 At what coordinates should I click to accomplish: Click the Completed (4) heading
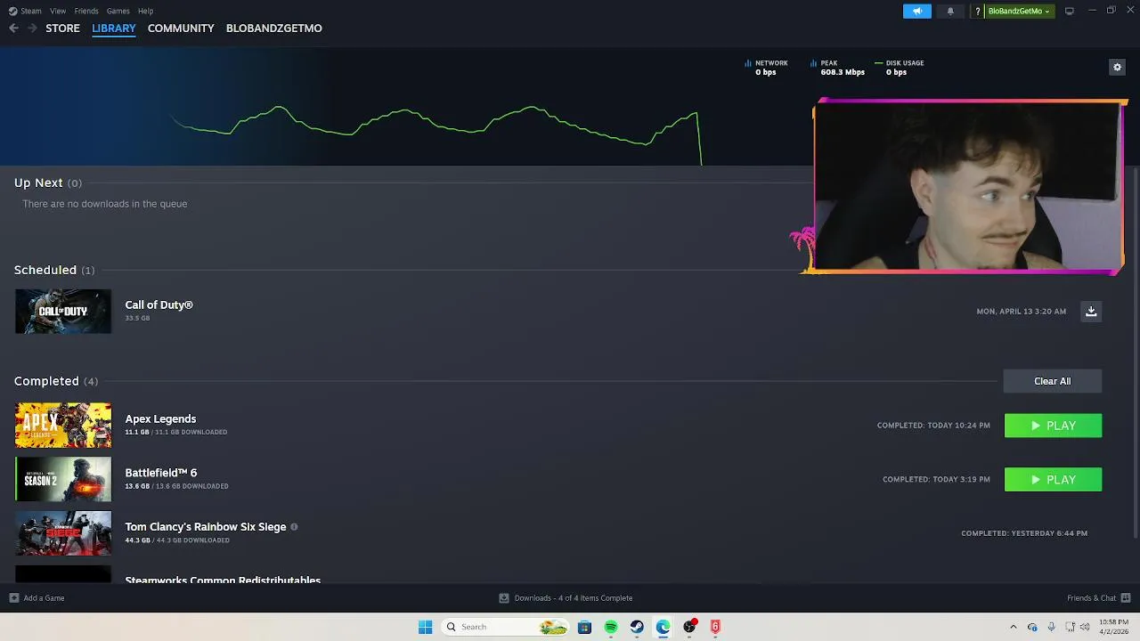56,381
